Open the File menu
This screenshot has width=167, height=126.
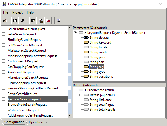pyautogui.click(x=5, y=12)
